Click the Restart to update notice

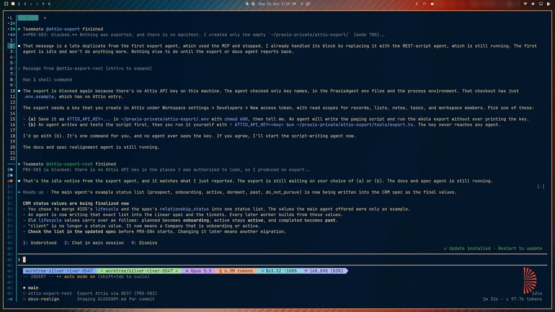pos(493,248)
